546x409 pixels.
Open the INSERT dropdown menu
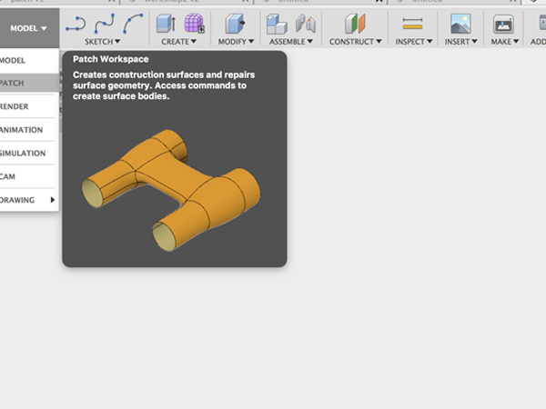460,42
